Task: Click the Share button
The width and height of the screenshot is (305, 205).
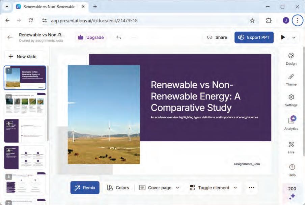Action: pyautogui.click(x=217, y=37)
